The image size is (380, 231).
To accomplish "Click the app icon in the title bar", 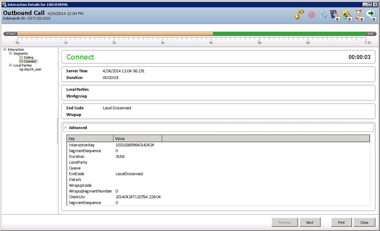I will 4,4.
